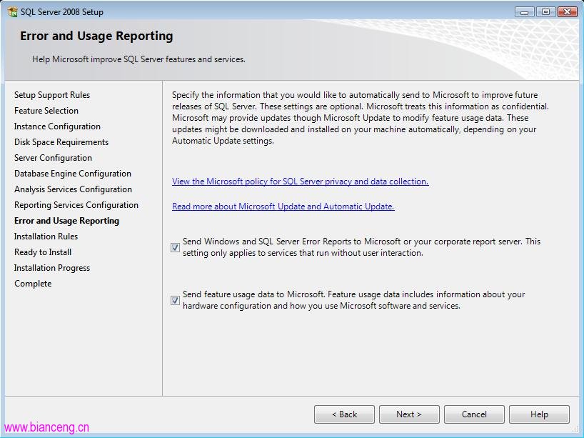Maximize the SQL Server 2008 Setup window
This screenshot has height=438, width=584.
545,12
